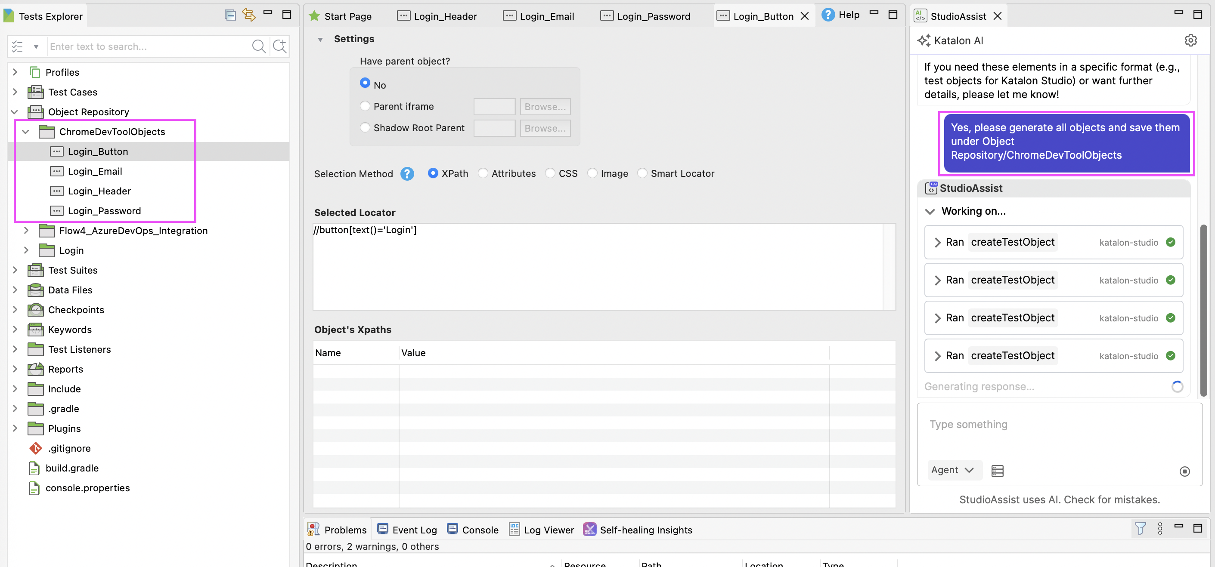Click the Link with Editor icon in Tests Explorer
This screenshot has width=1215, height=567.
pyautogui.click(x=249, y=15)
